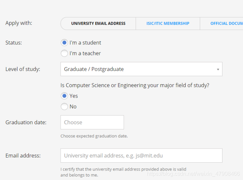Image resolution: width=243 pixels, height=180 pixels.
Task: Click the "Choose expected graduation date" hint
Action: (94, 136)
